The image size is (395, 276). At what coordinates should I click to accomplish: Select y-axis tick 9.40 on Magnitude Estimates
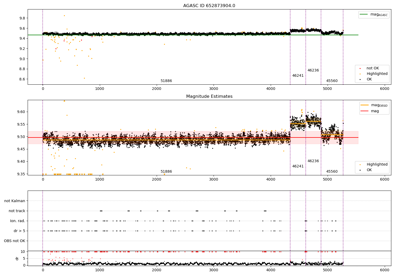tap(21, 162)
